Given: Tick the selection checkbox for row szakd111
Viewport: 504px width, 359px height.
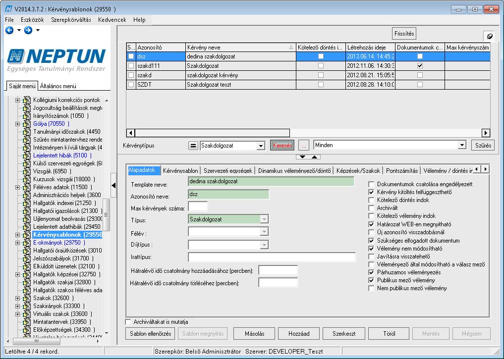Looking at the screenshot, I should click(131, 66).
